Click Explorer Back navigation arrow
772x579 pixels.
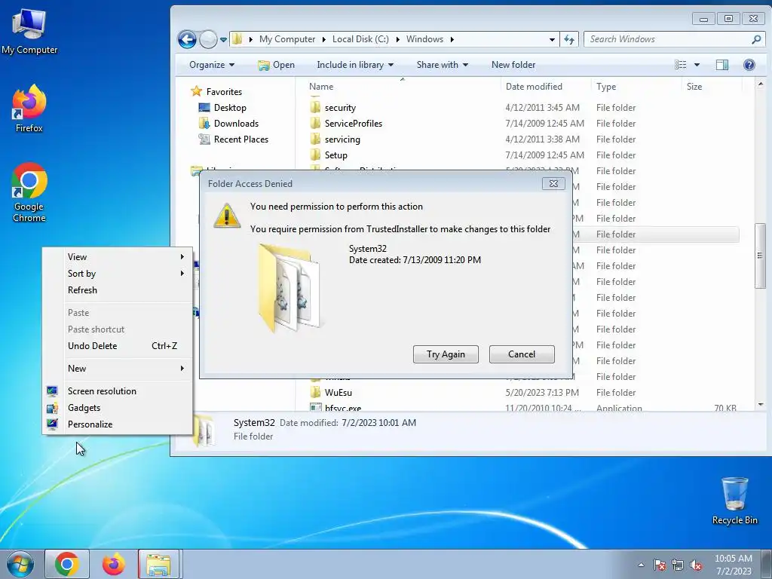click(x=187, y=39)
